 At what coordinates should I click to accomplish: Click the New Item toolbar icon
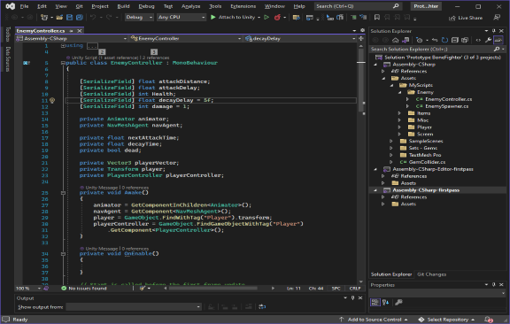[44, 17]
